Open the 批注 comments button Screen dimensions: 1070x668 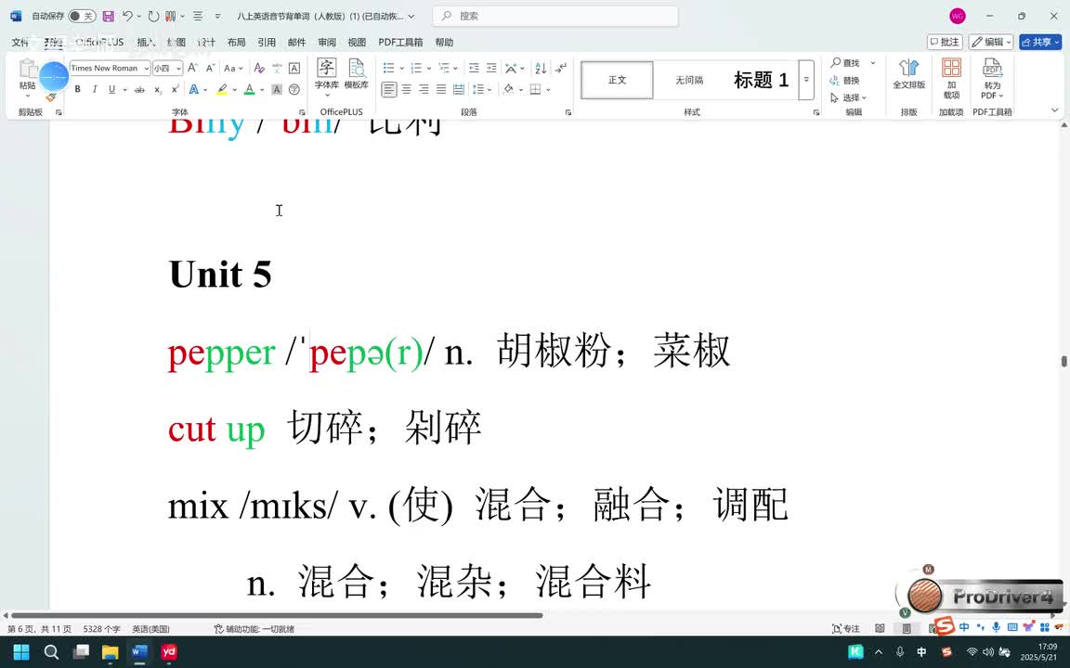945,43
